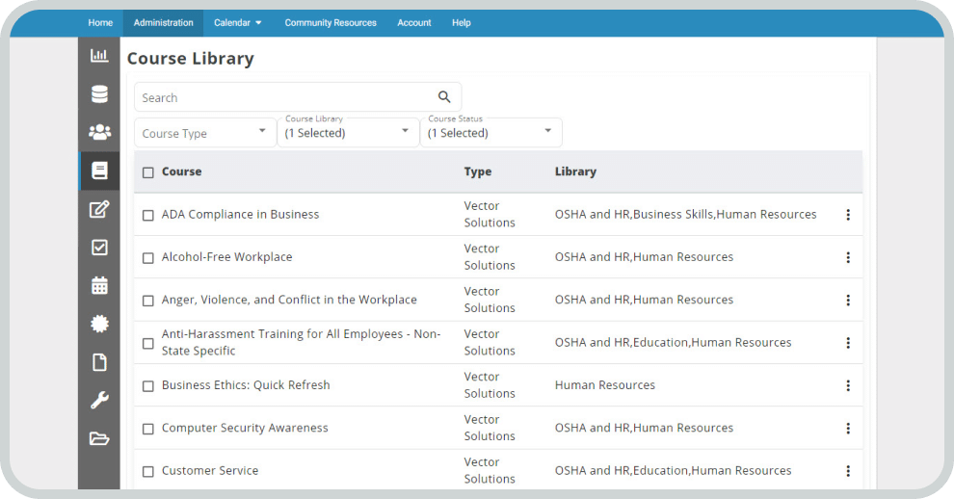Screen dimensions: 954x499
Task: Open the options menu for Alcohol-Free Workplace
Action: coord(848,257)
